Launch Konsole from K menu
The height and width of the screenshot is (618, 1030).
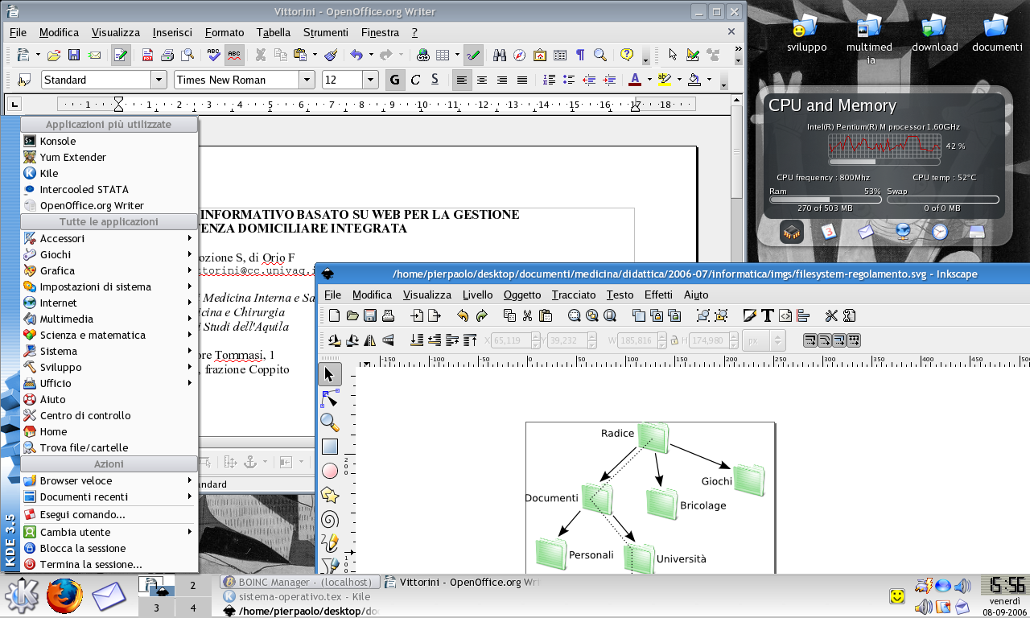coord(109,141)
